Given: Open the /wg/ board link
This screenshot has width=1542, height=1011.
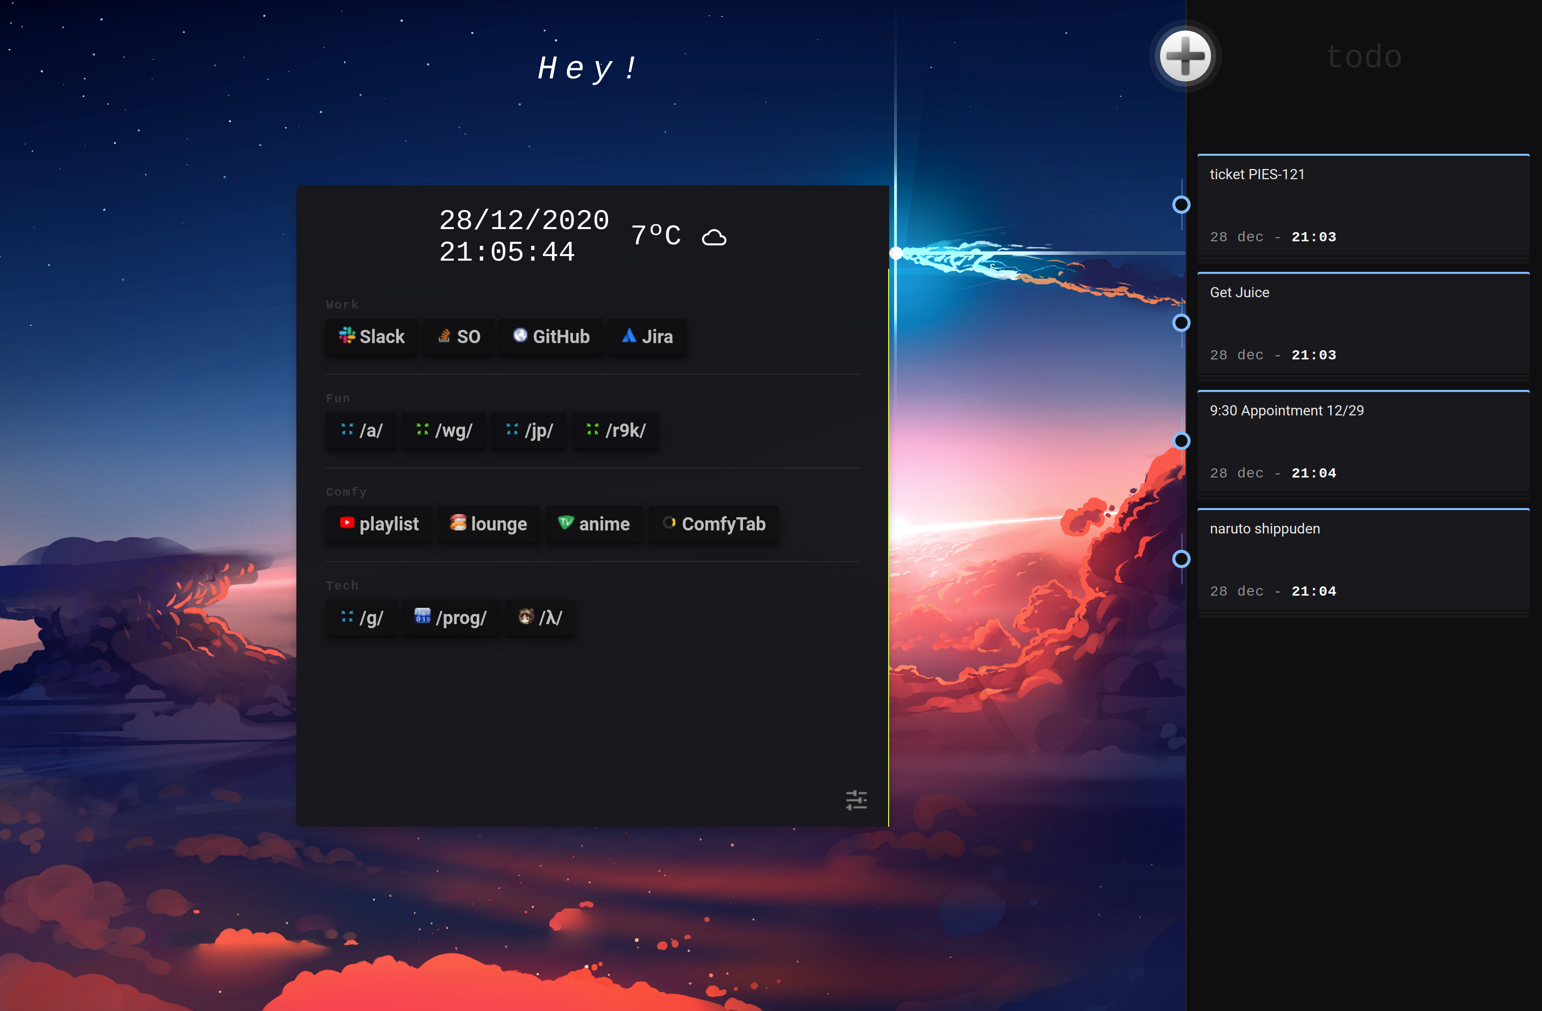Looking at the screenshot, I should tap(444, 431).
